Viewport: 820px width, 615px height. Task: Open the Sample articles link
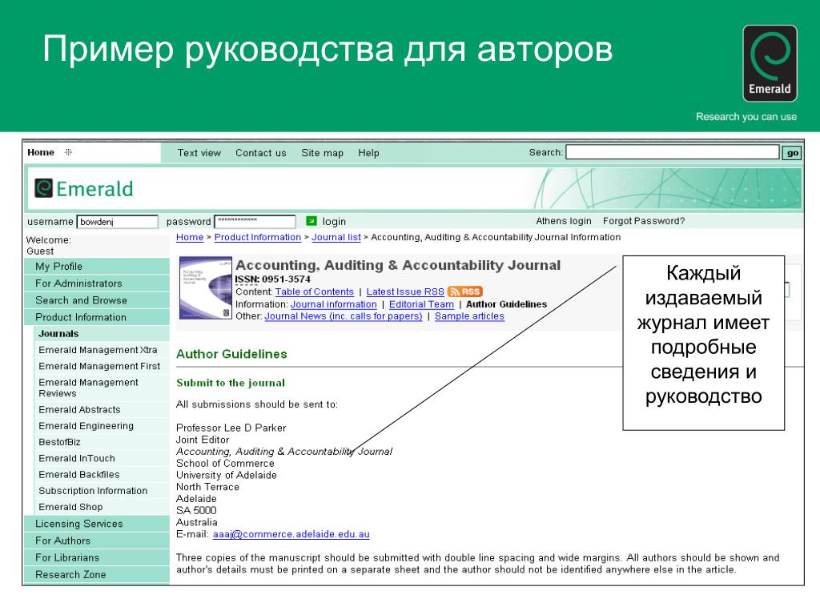(469, 316)
